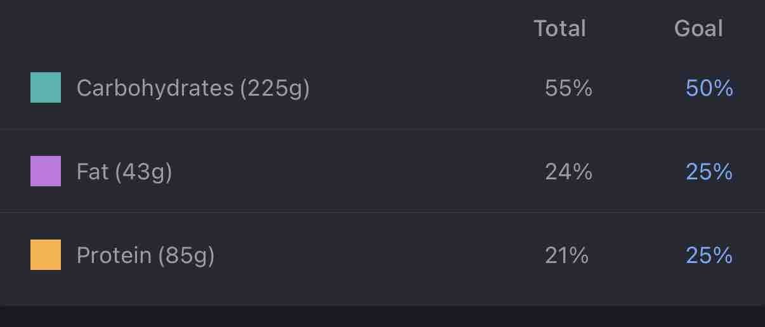
Task: Edit the 50% carbohydrates goal
Action: 709,88
